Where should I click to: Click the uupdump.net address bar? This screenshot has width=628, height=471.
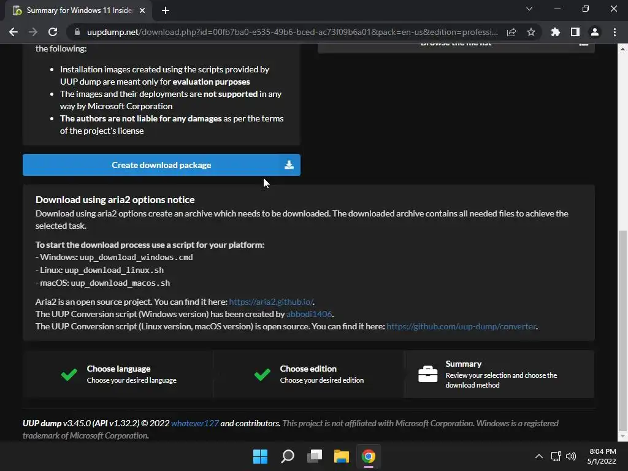(293, 32)
